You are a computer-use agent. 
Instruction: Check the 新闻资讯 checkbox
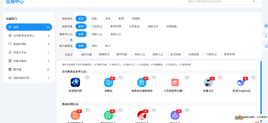(96, 55)
